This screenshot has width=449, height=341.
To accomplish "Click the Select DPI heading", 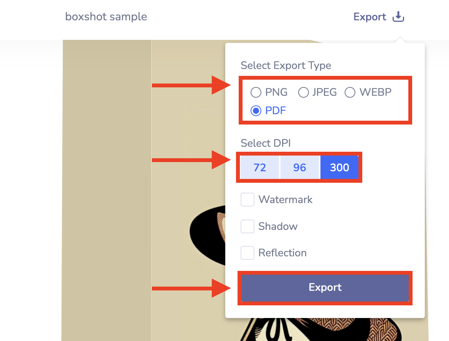I will click(266, 143).
